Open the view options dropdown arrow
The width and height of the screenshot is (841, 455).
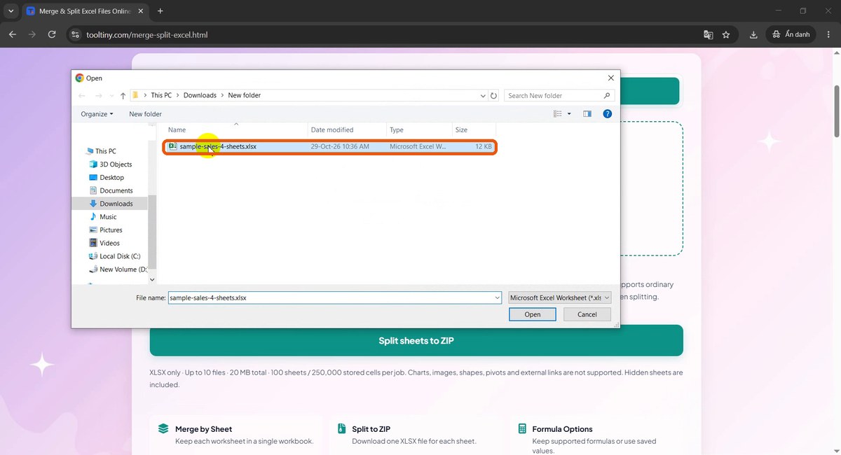coord(569,113)
